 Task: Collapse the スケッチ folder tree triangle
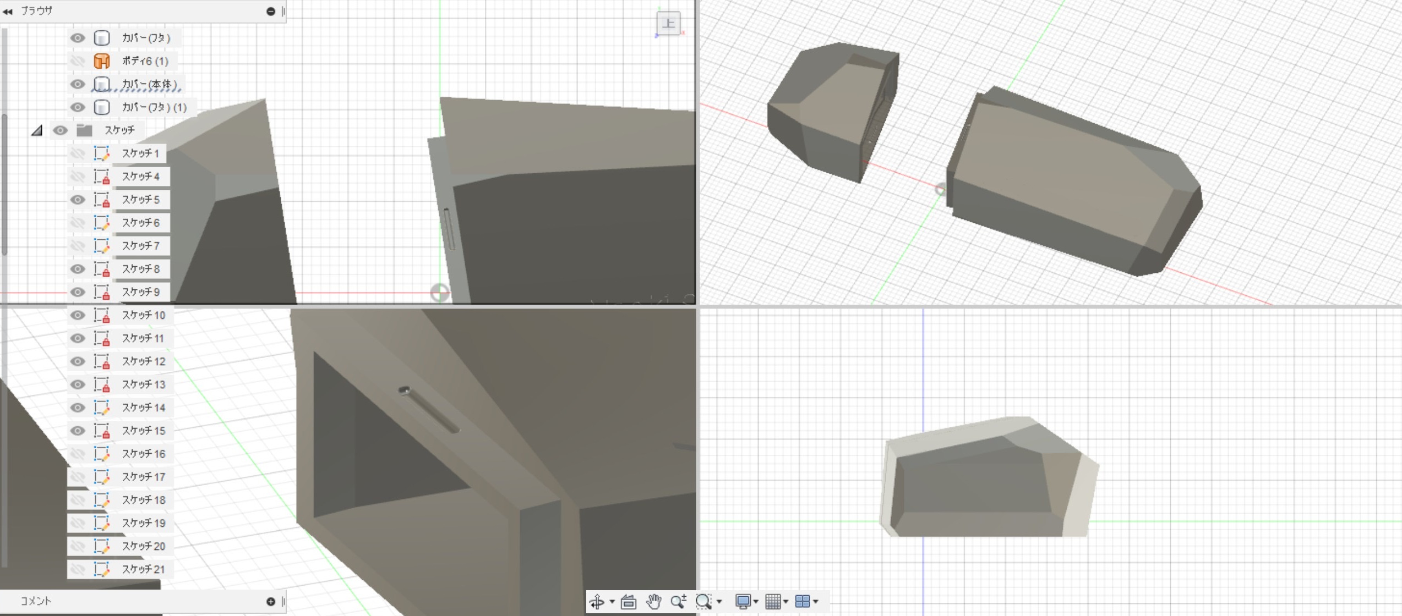tap(37, 130)
